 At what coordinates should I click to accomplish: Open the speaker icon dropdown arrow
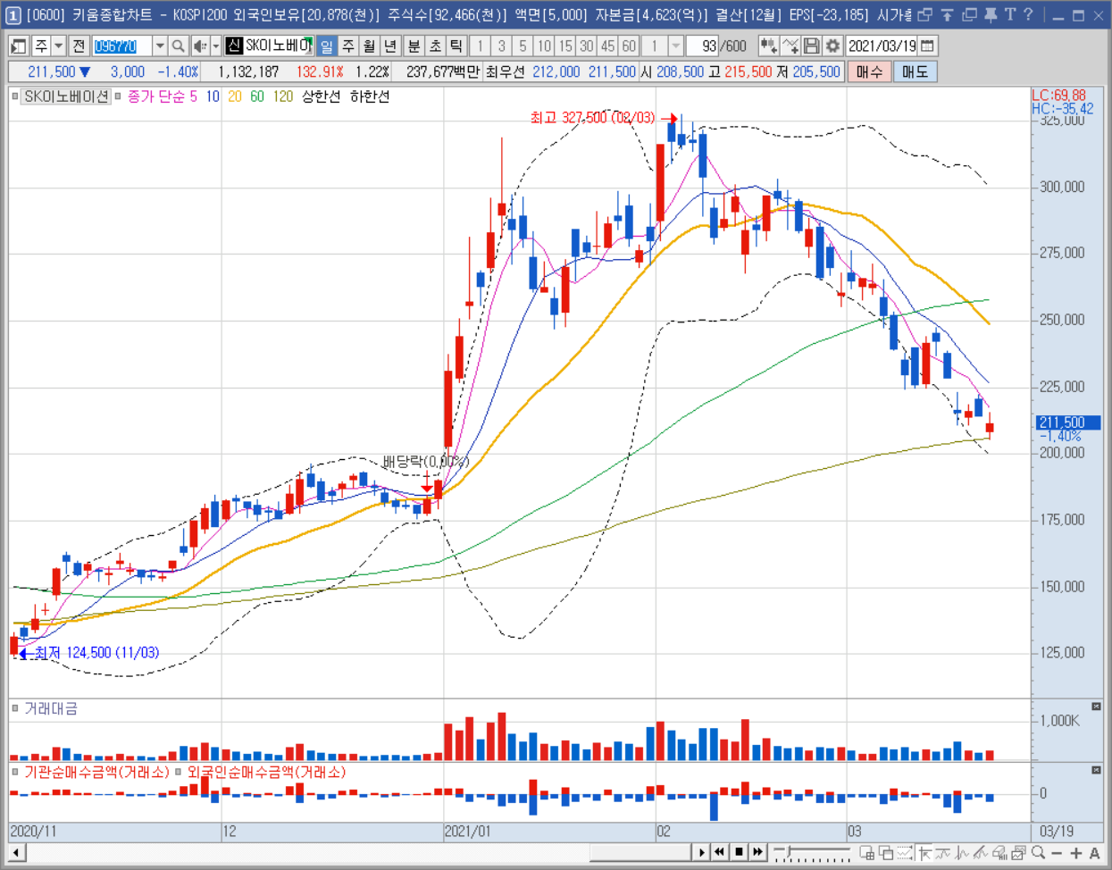click(x=215, y=46)
